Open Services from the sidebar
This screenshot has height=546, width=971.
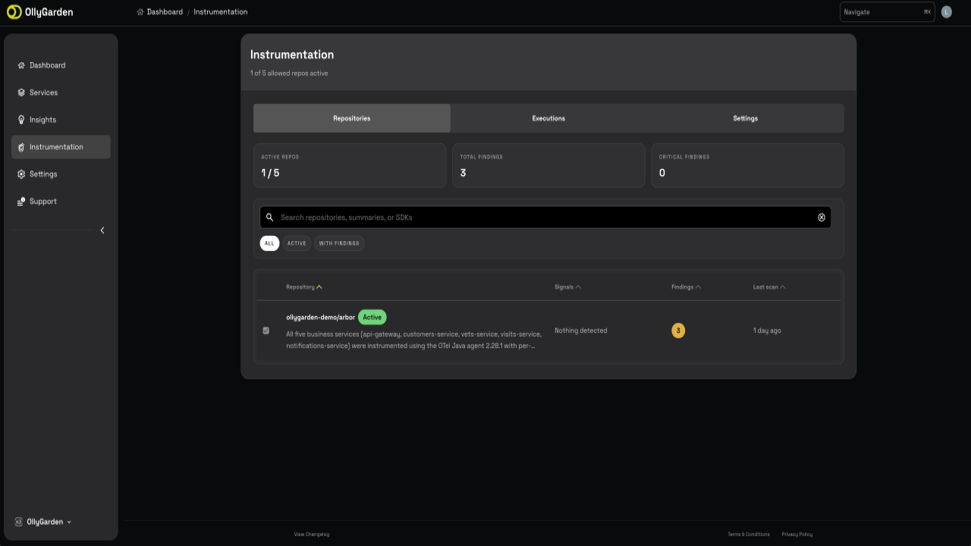tap(61, 93)
